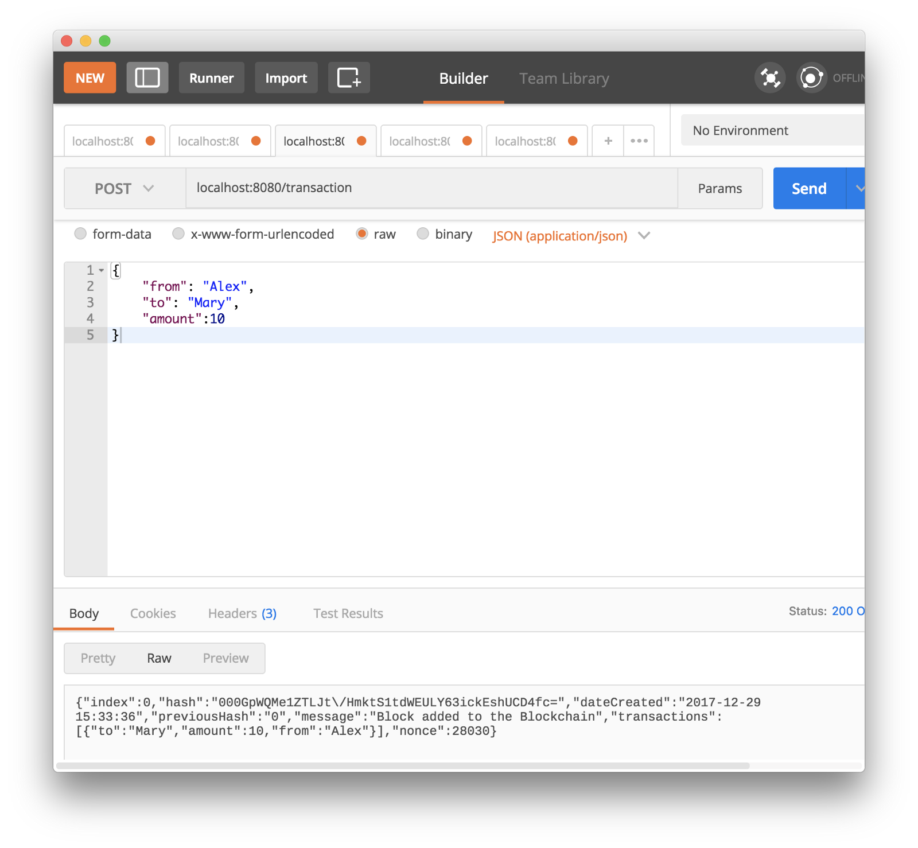Choose x-www-form-urlencoded body type

pyautogui.click(x=178, y=234)
